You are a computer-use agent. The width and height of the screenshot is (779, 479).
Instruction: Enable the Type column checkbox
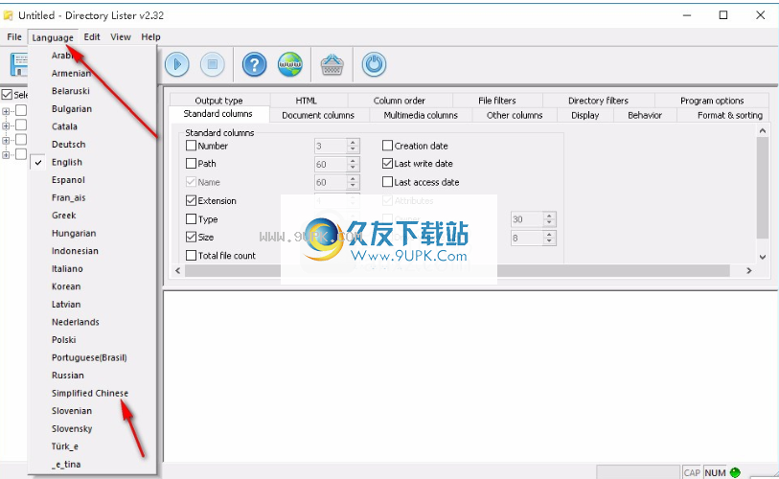[x=191, y=219]
